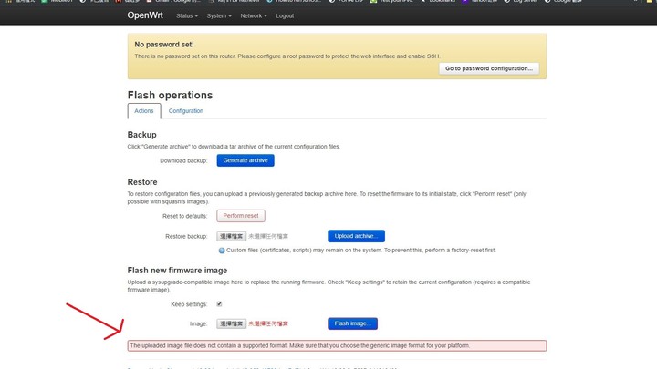This screenshot has width=657, height=369.
Task: Click the Logout menu item
Action: (285, 15)
